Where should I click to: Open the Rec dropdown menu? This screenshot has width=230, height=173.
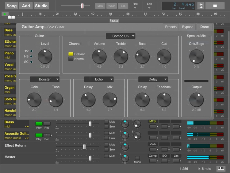pos(135,6)
